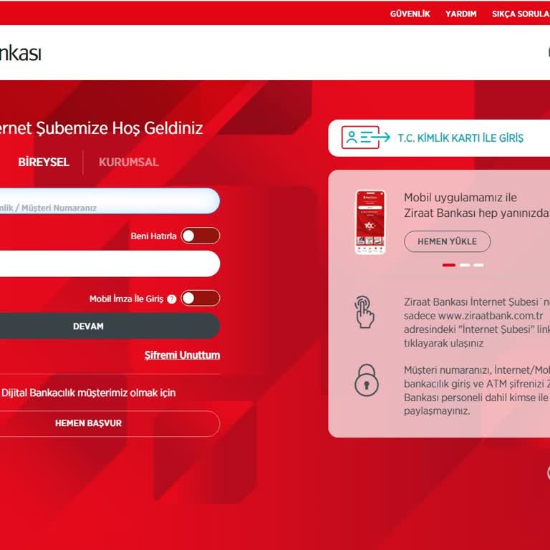Submit with the DEVAM button
550x550 pixels.
[110, 326]
